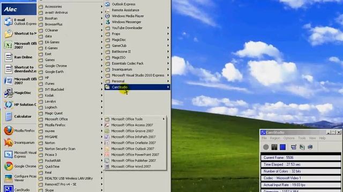Image resolution: width=343 pixels, height=192 pixels.
Task: Expand the Accessories programs folder
Action: [x=70, y=6]
